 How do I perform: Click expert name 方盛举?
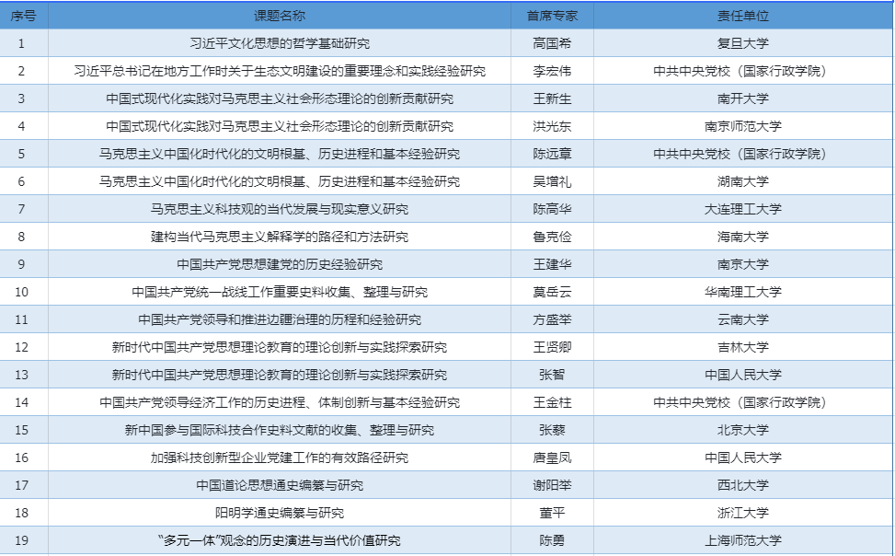pyautogui.click(x=552, y=319)
